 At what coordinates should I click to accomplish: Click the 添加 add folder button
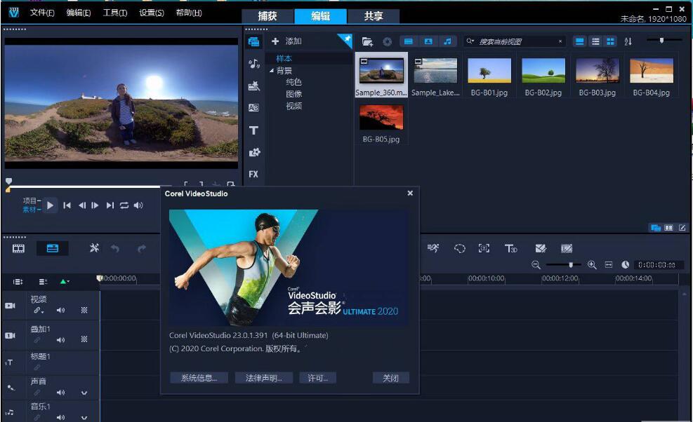click(x=286, y=41)
